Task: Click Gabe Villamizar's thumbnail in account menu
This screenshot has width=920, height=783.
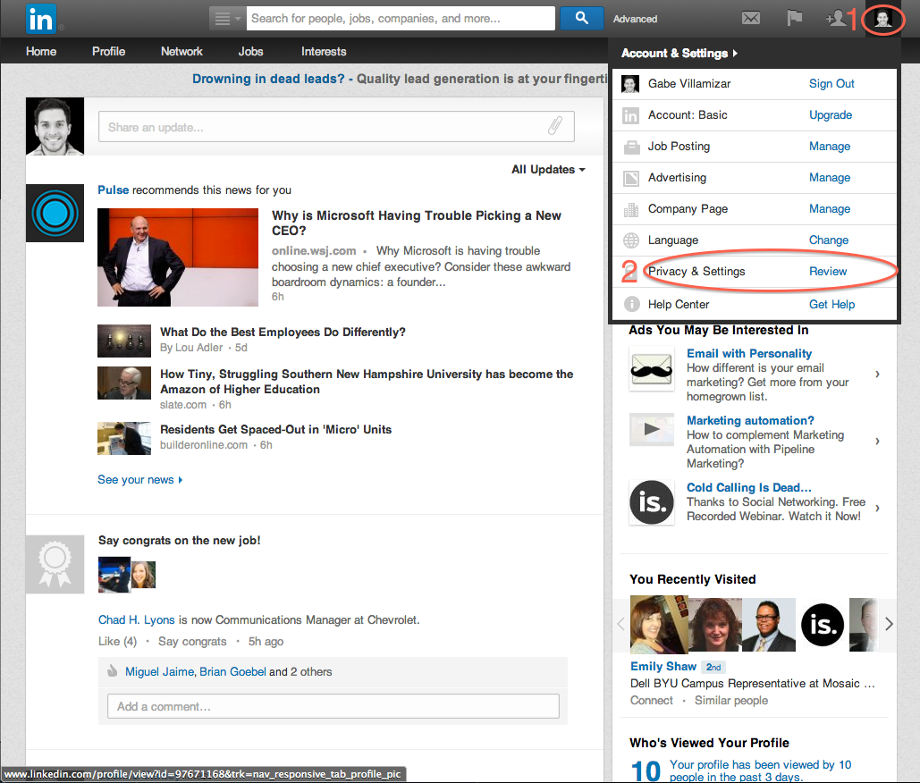Action: (630, 83)
